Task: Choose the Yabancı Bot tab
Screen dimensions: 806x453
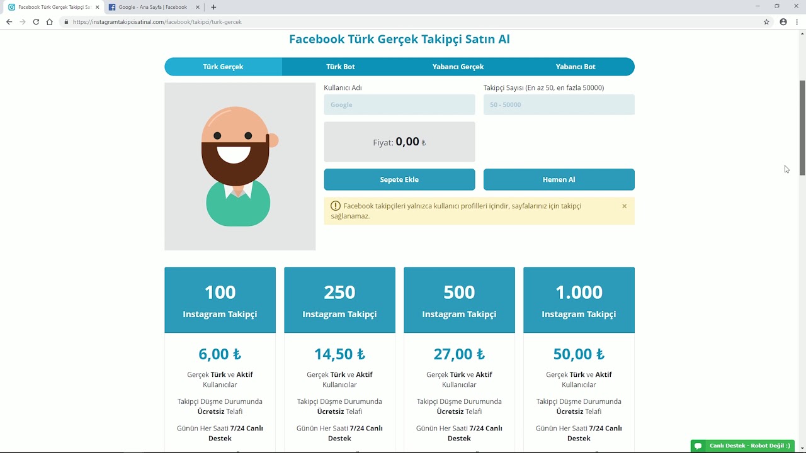Action: (576, 67)
